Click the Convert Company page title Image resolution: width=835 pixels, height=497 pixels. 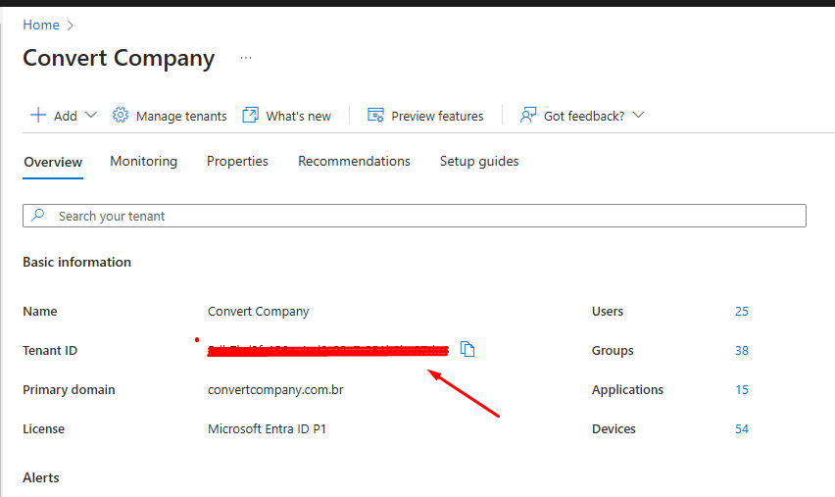pos(119,58)
